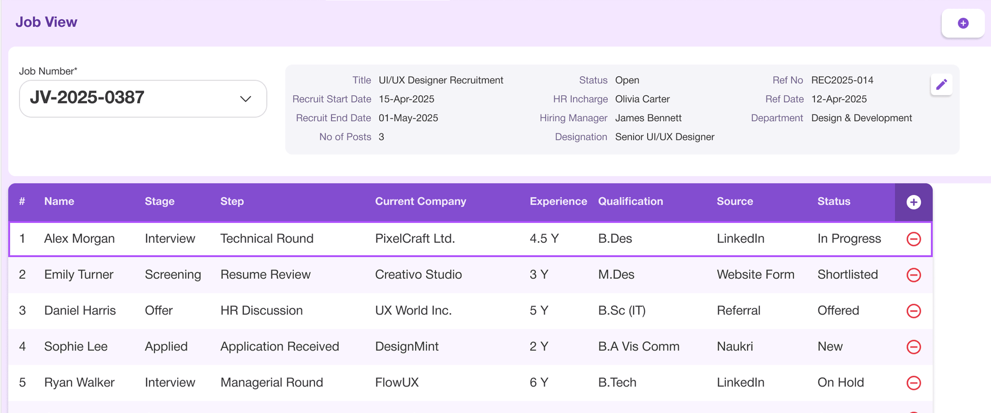The image size is (991, 413).
Task: Sort by the Name column header
Action: [x=59, y=201]
